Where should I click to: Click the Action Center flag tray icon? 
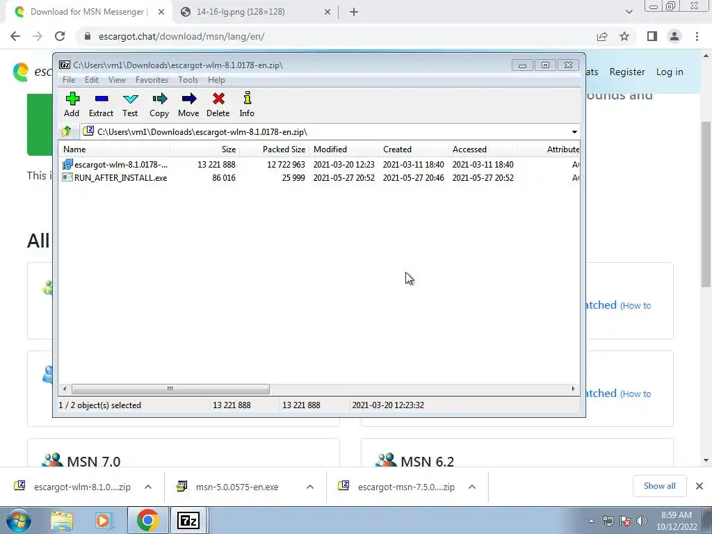pos(625,521)
